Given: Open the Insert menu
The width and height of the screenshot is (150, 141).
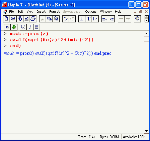Looking at the screenshot, I should pos(41,12).
